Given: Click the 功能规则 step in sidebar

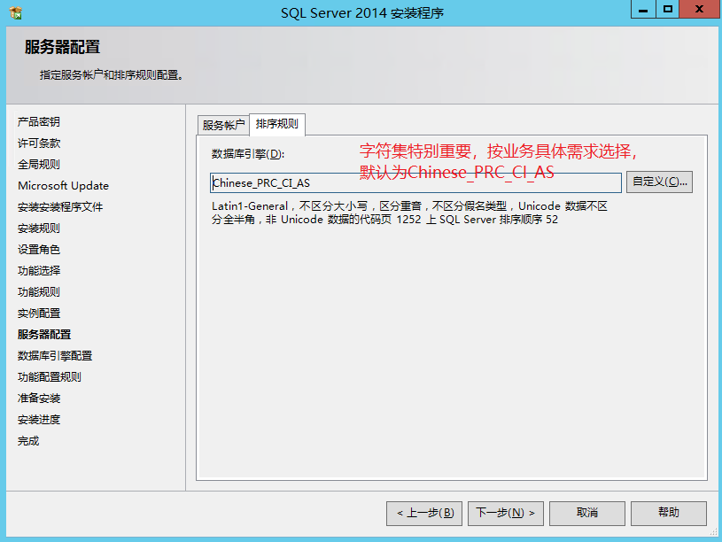Looking at the screenshot, I should 39,292.
